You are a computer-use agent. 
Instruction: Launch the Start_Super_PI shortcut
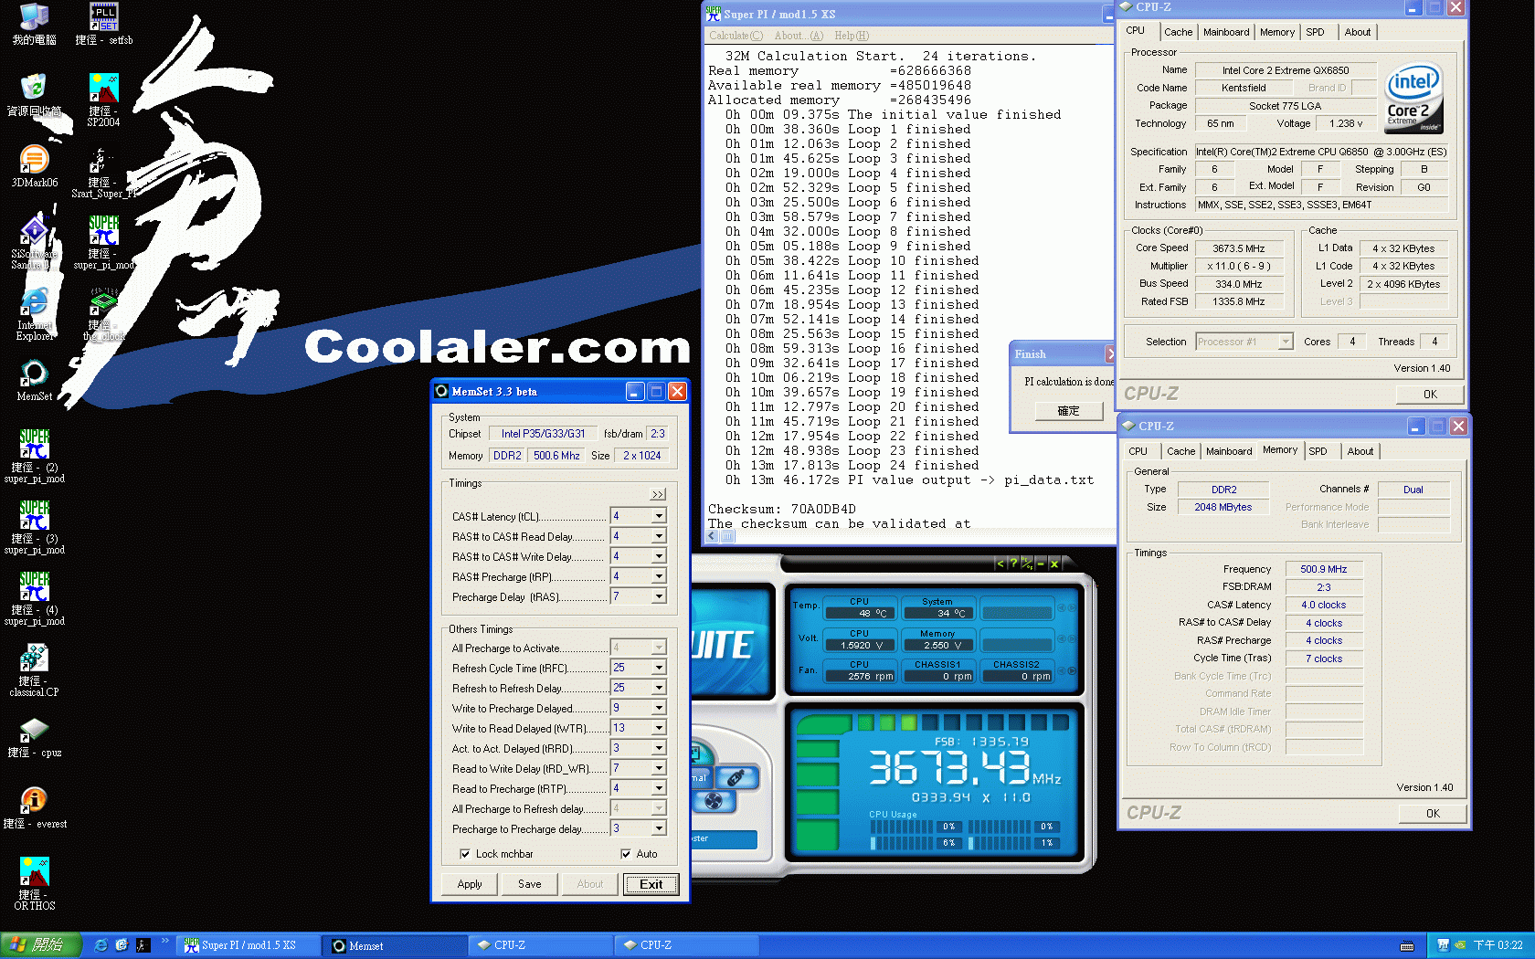(x=103, y=172)
